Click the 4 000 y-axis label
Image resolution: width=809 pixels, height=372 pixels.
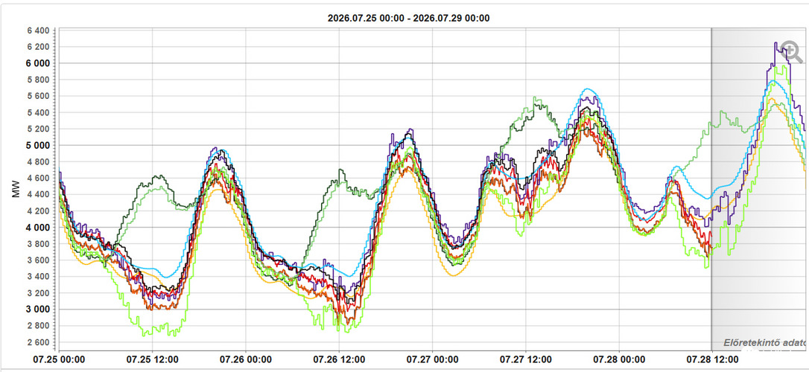38,227
